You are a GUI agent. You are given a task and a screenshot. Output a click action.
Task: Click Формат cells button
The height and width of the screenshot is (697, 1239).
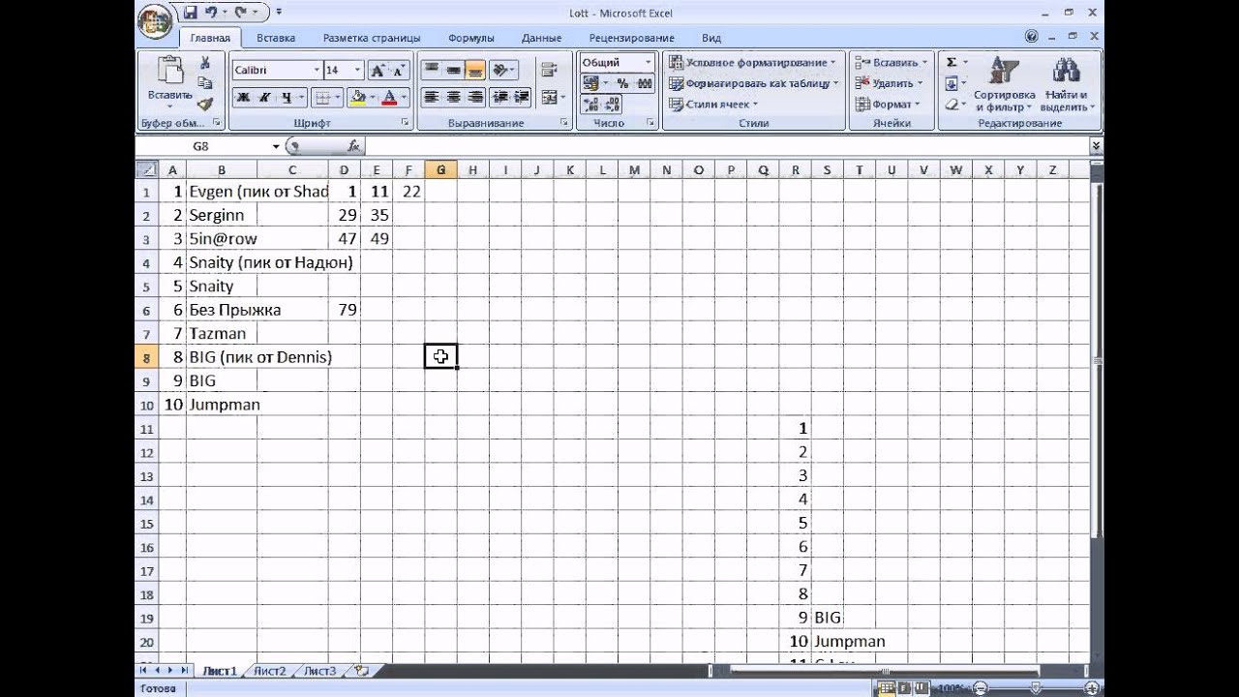tap(887, 104)
